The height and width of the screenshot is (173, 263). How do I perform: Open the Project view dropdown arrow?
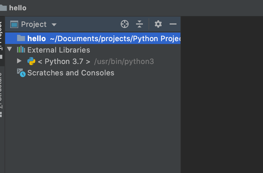(54, 25)
